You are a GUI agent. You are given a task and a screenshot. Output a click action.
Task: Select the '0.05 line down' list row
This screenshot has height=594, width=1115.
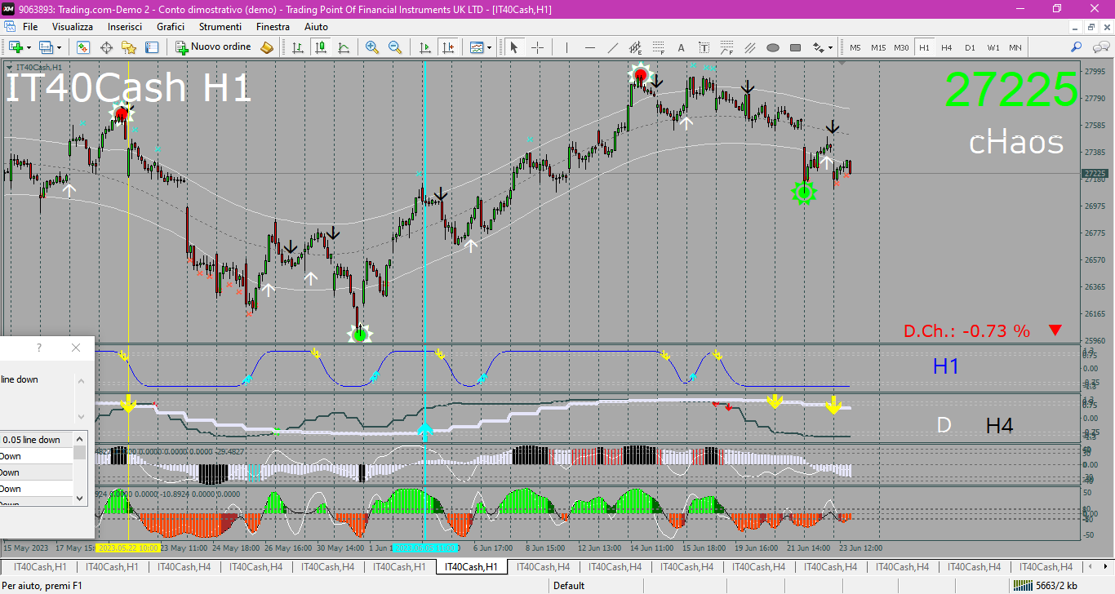click(x=37, y=440)
